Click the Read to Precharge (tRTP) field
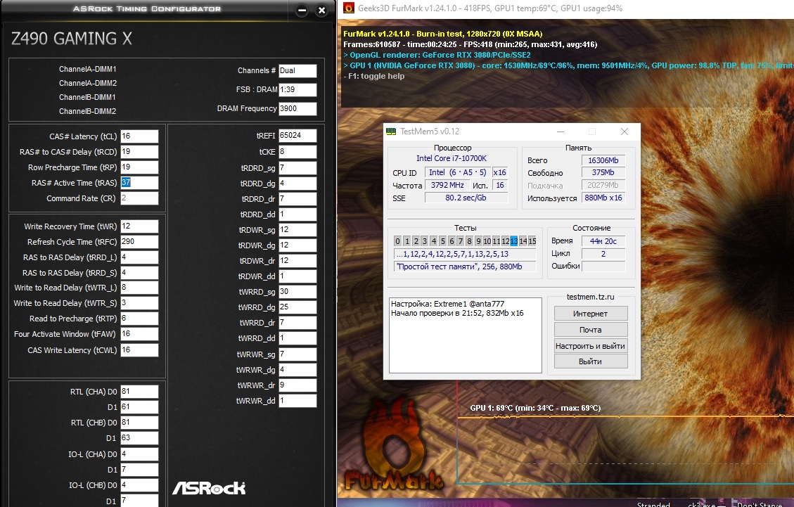Viewport: 794px width, 507px height. [139, 319]
